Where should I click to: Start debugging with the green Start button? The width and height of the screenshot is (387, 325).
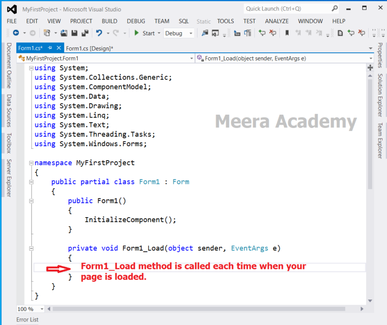point(136,33)
